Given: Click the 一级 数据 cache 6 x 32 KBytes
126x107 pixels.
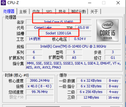Looking at the screenshot, I should [91, 80].
